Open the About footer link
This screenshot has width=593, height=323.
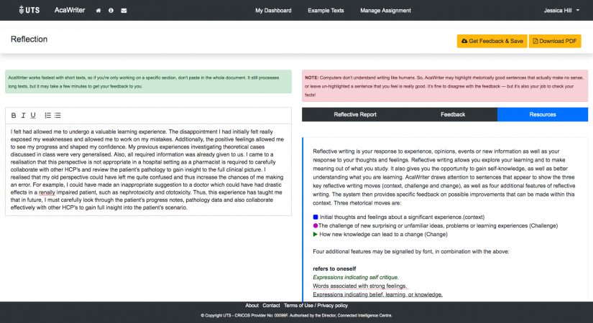[252, 305]
